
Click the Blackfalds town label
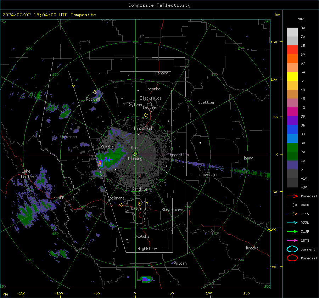[151, 98]
